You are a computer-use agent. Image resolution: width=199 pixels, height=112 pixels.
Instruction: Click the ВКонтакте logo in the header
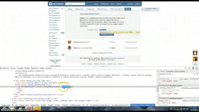point(56,4)
